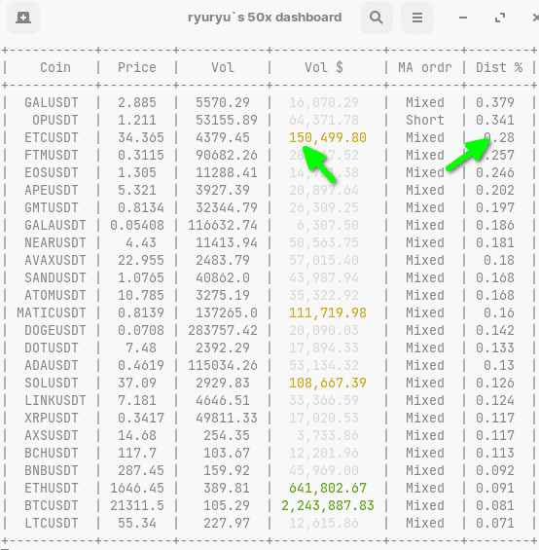
Task: Click the BTC price 21311.5
Action: tap(137, 506)
